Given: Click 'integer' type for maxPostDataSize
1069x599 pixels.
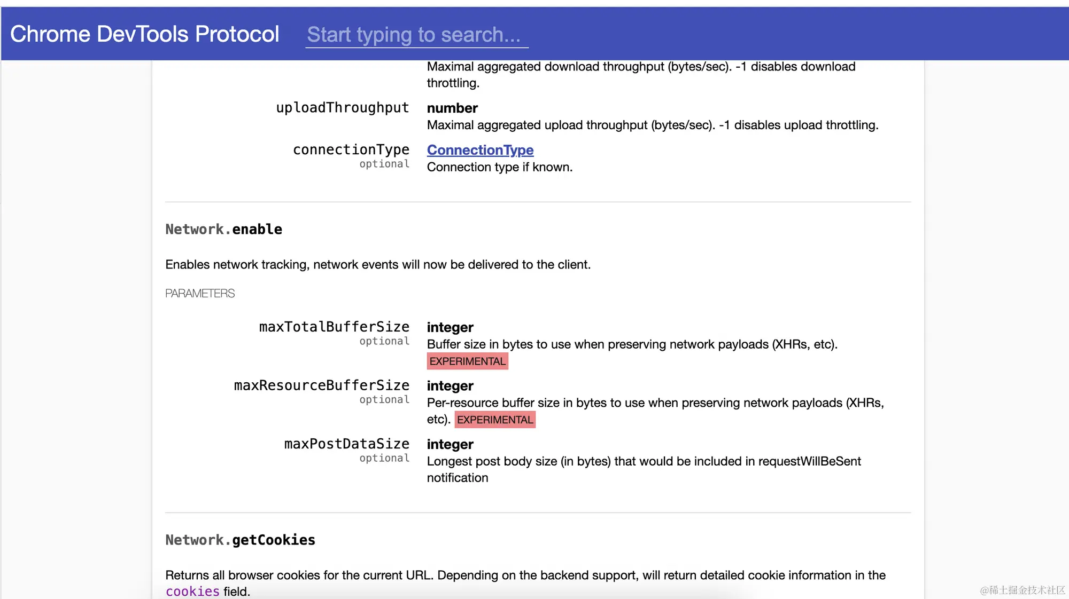Looking at the screenshot, I should pyautogui.click(x=450, y=445).
